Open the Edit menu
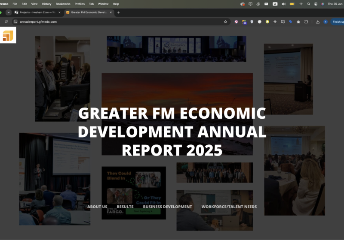Image resolution: width=344 pixels, height=240 pixels. point(24,4)
